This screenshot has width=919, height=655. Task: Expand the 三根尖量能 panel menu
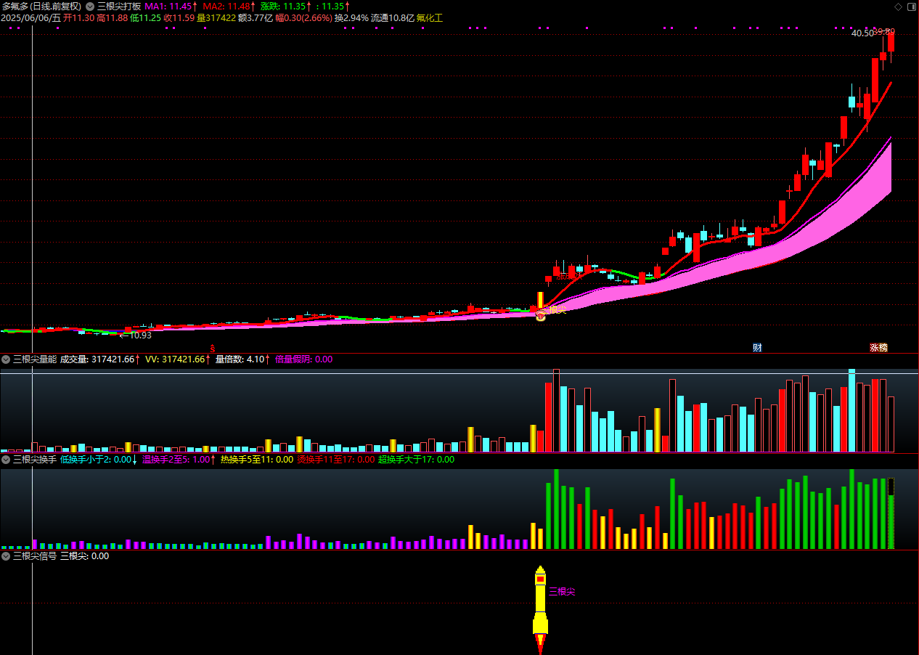coord(6,359)
